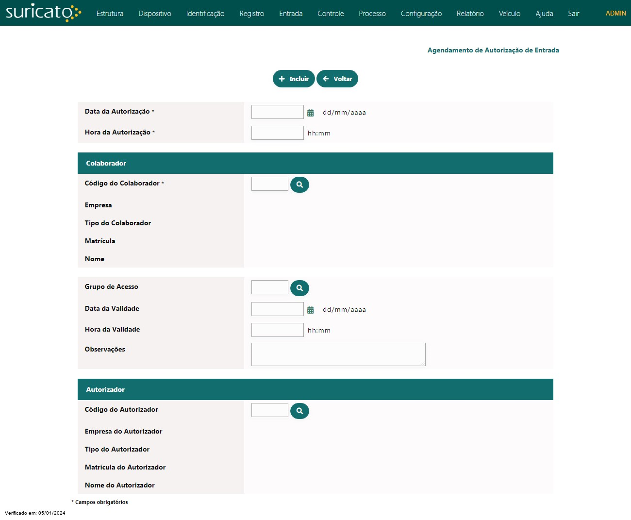This screenshot has width=631, height=520.
Task: Focus the Hora da Validade field
Action: pyautogui.click(x=277, y=330)
